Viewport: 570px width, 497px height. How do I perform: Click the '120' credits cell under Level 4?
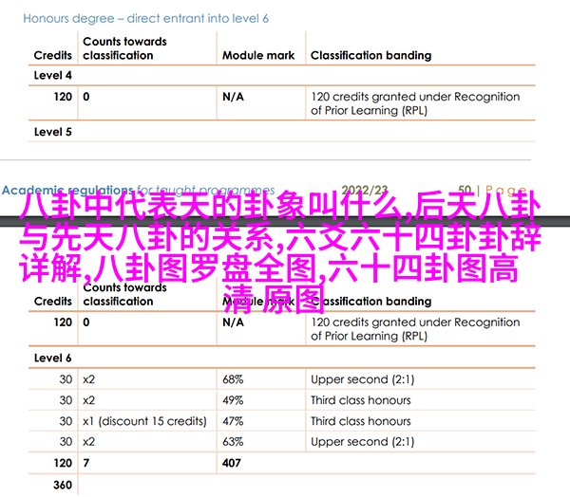click(63, 97)
